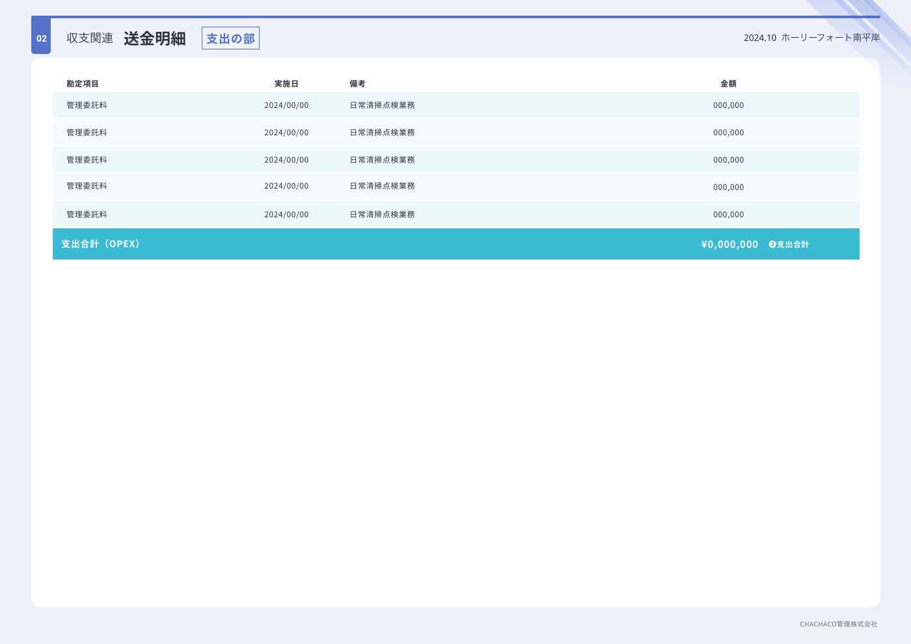911x644 pixels.
Task: Click the 勘定項目 column header
Action: [83, 84]
